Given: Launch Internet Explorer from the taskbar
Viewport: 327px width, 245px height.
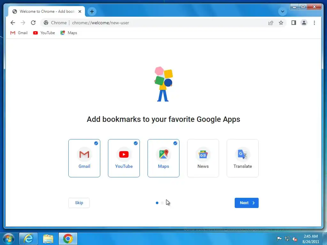Looking at the screenshot, I should pos(28,239).
